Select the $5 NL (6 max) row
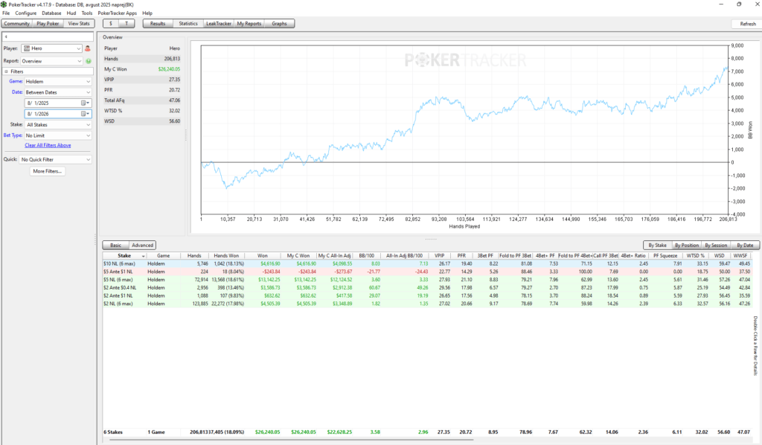Image resolution: width=762 pixels, height=445 pixels. point(427,280)
